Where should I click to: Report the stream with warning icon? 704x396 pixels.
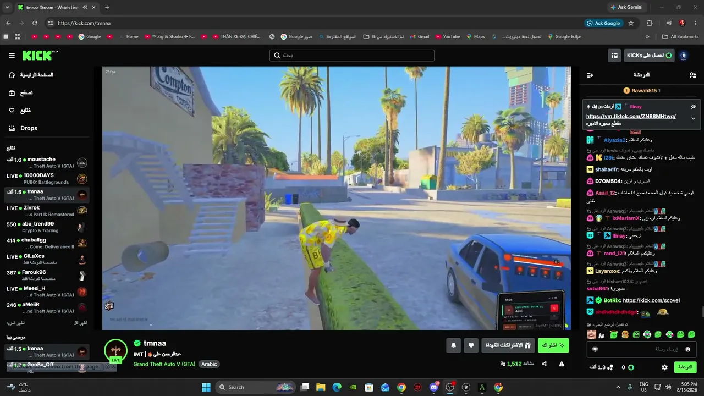tap(562, 364)
